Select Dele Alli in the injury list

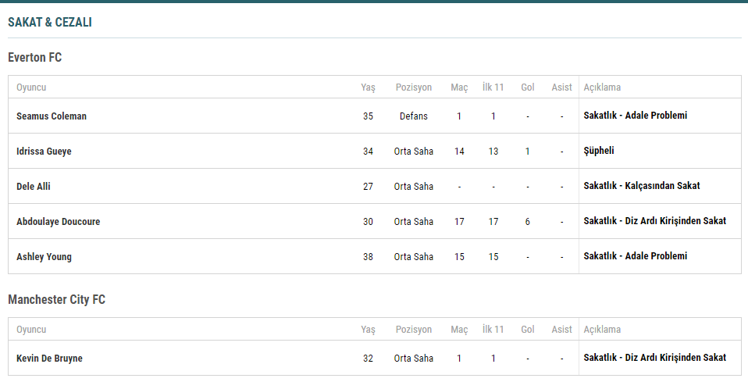click(34, 186)
